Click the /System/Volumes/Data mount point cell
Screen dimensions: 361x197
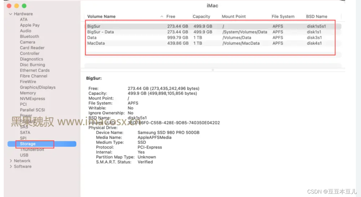tap(245, 32)
